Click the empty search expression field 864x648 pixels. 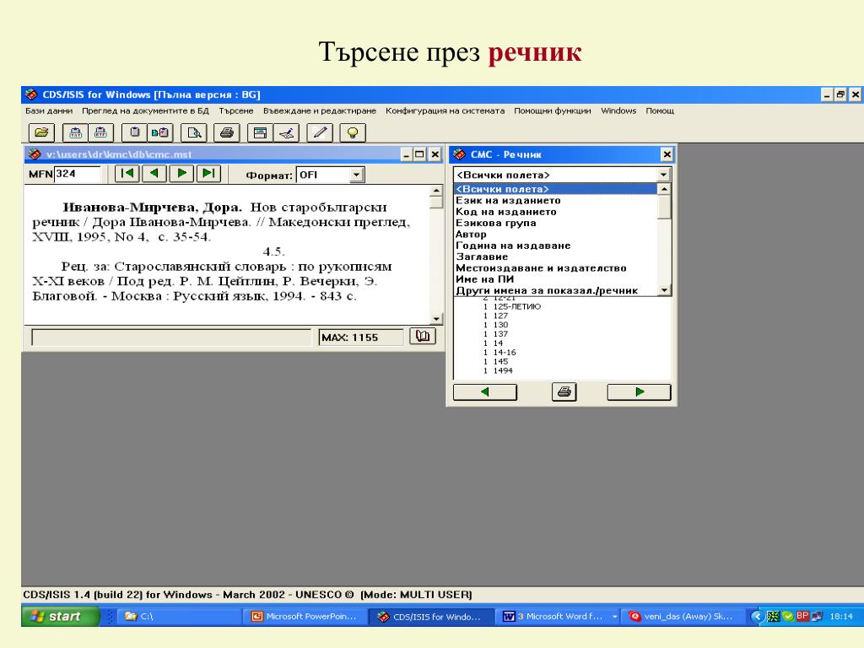171,337
